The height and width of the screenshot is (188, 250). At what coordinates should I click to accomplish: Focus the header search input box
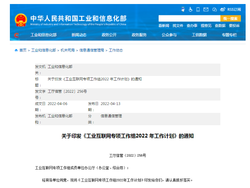click(x=189, y=19)
